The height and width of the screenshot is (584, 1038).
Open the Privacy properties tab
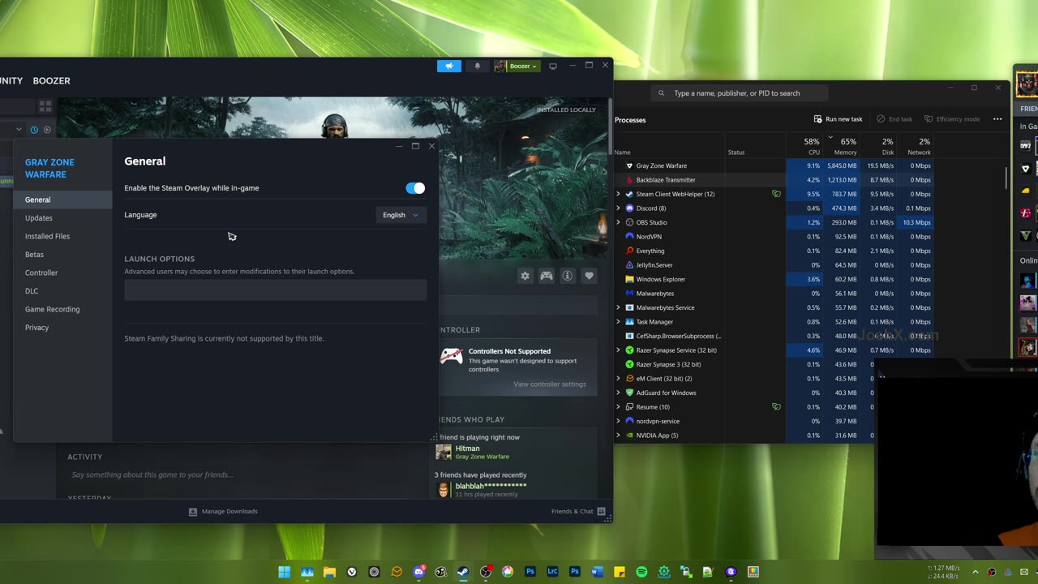click(62, 328)
